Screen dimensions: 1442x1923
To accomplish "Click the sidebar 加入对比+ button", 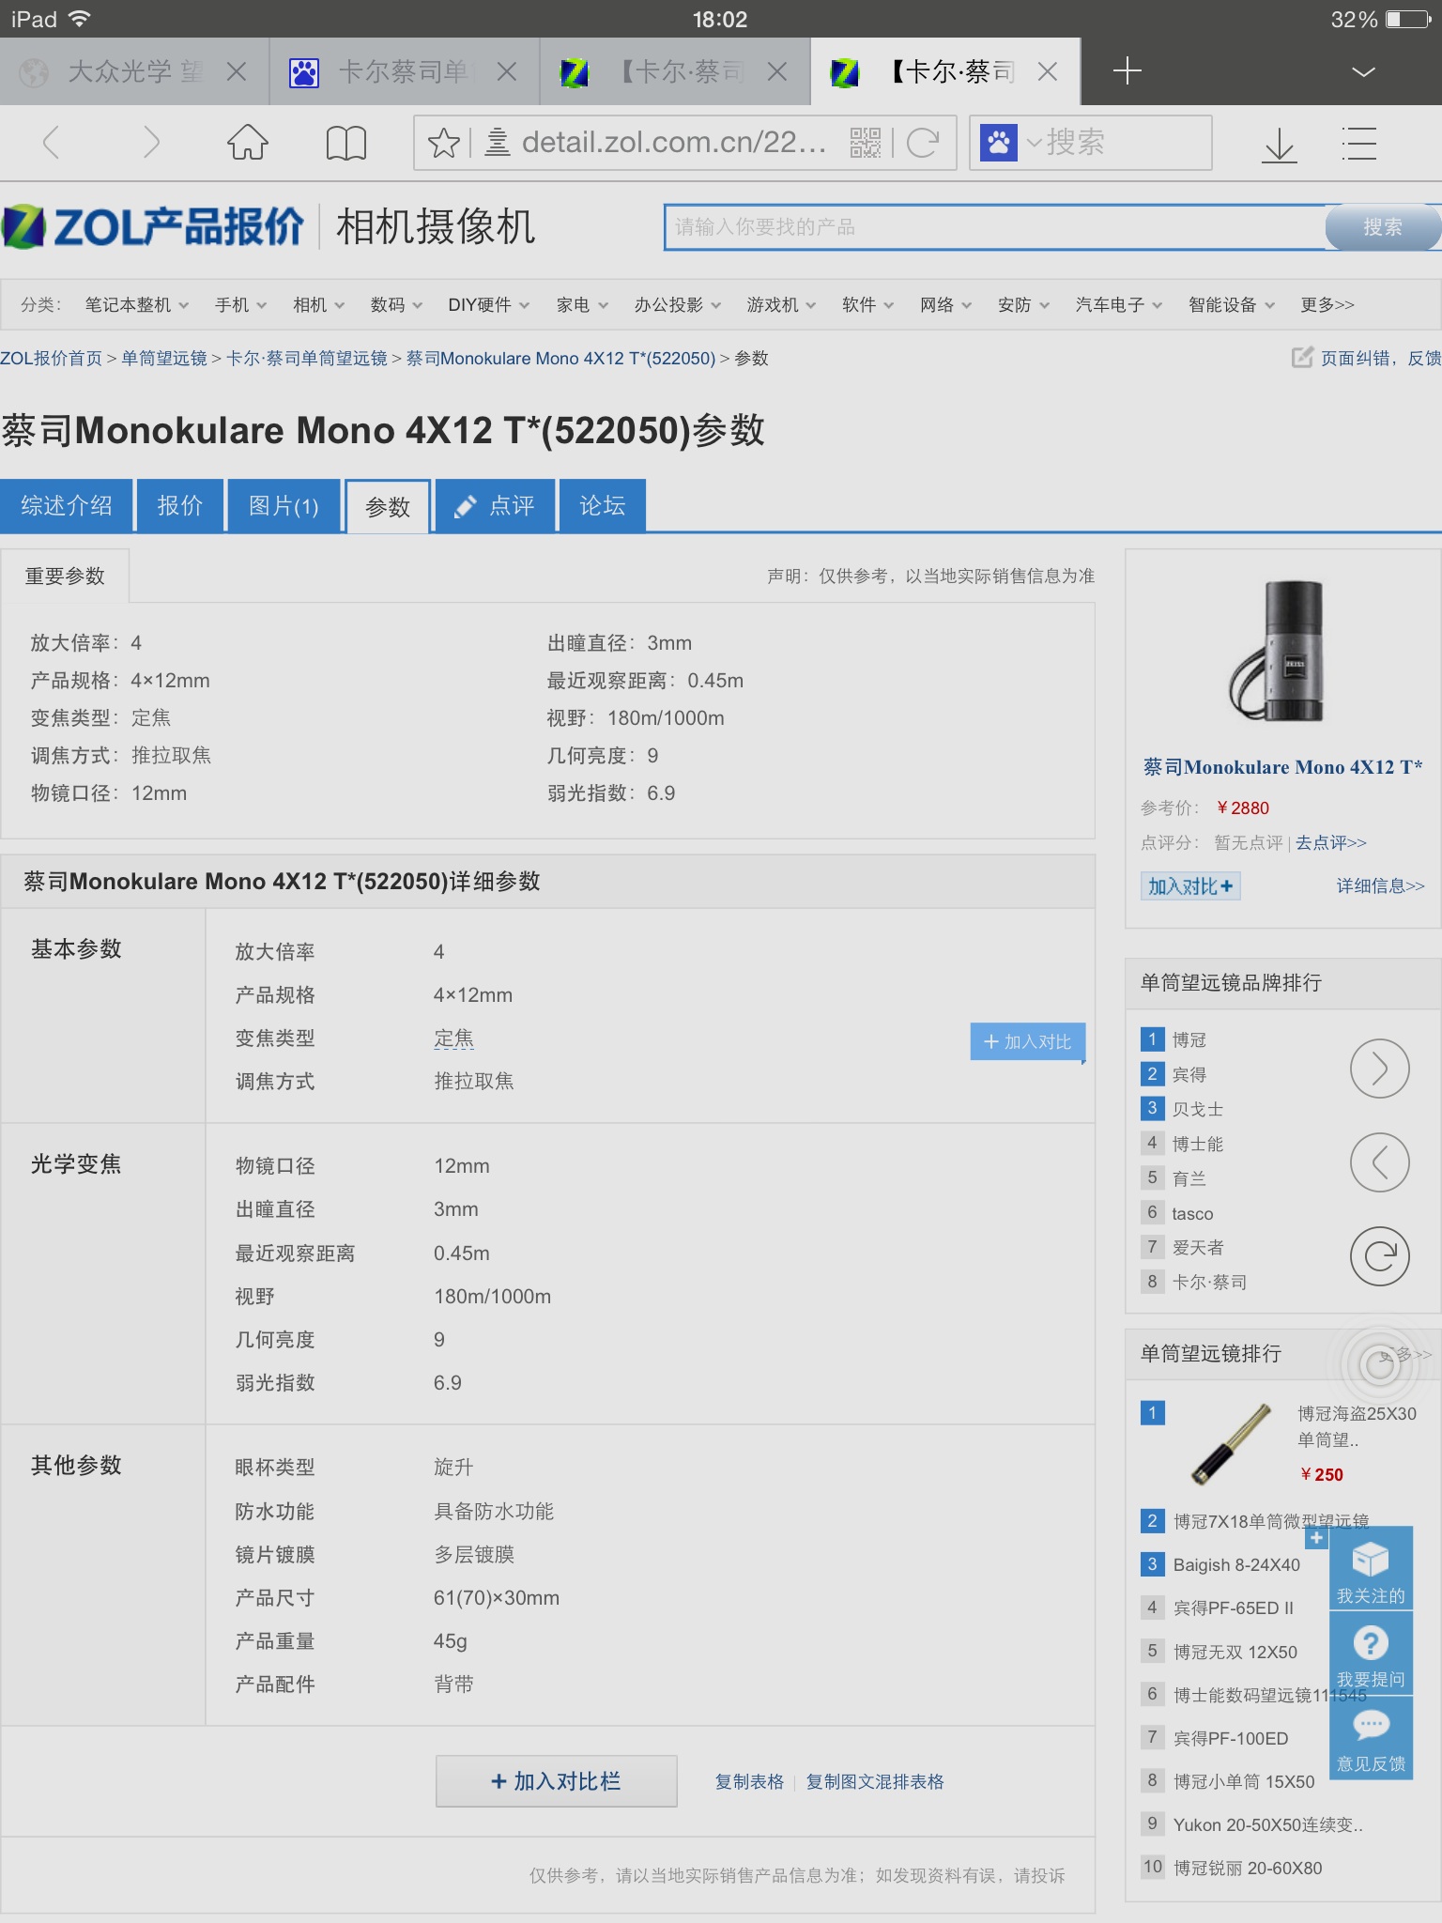I will click(x=1190, y=886).
